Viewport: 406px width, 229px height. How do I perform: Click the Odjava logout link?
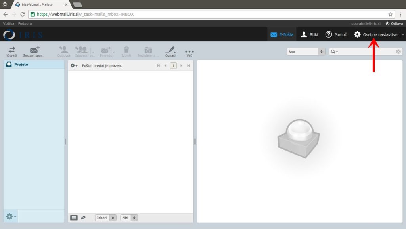pyautogui.click(x=394, y=24)
